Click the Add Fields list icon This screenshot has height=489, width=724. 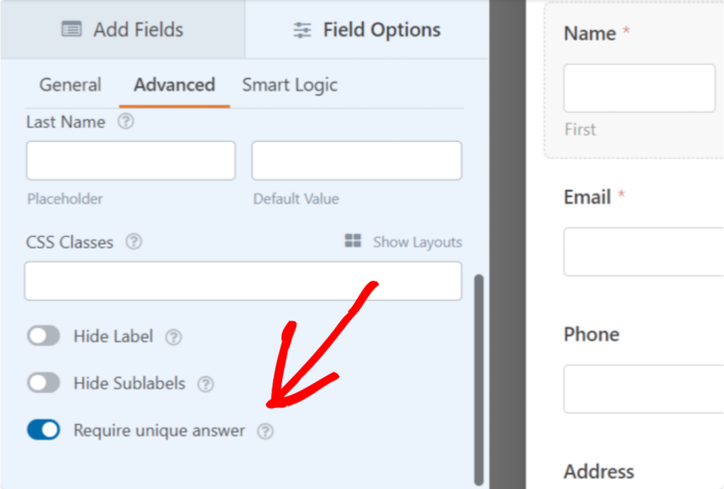tap(71, 29)
